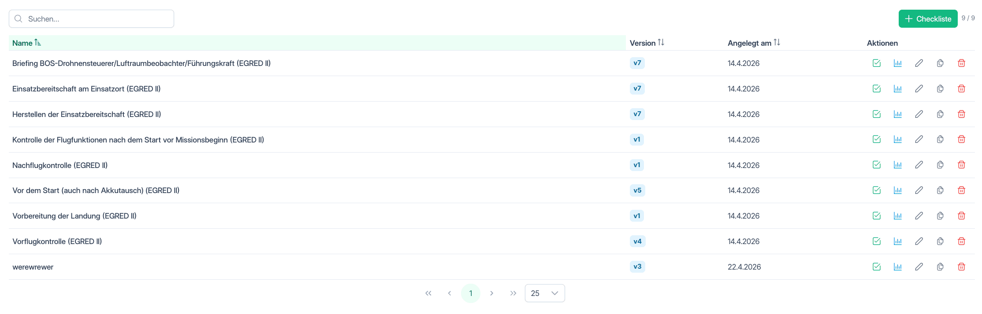Copy Einsatzbereitschaft am Einsatzort checklist

click(940, 88)
